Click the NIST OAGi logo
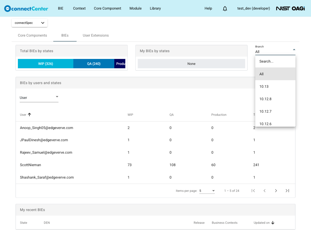The image size is (311, 237). point(290,8)
